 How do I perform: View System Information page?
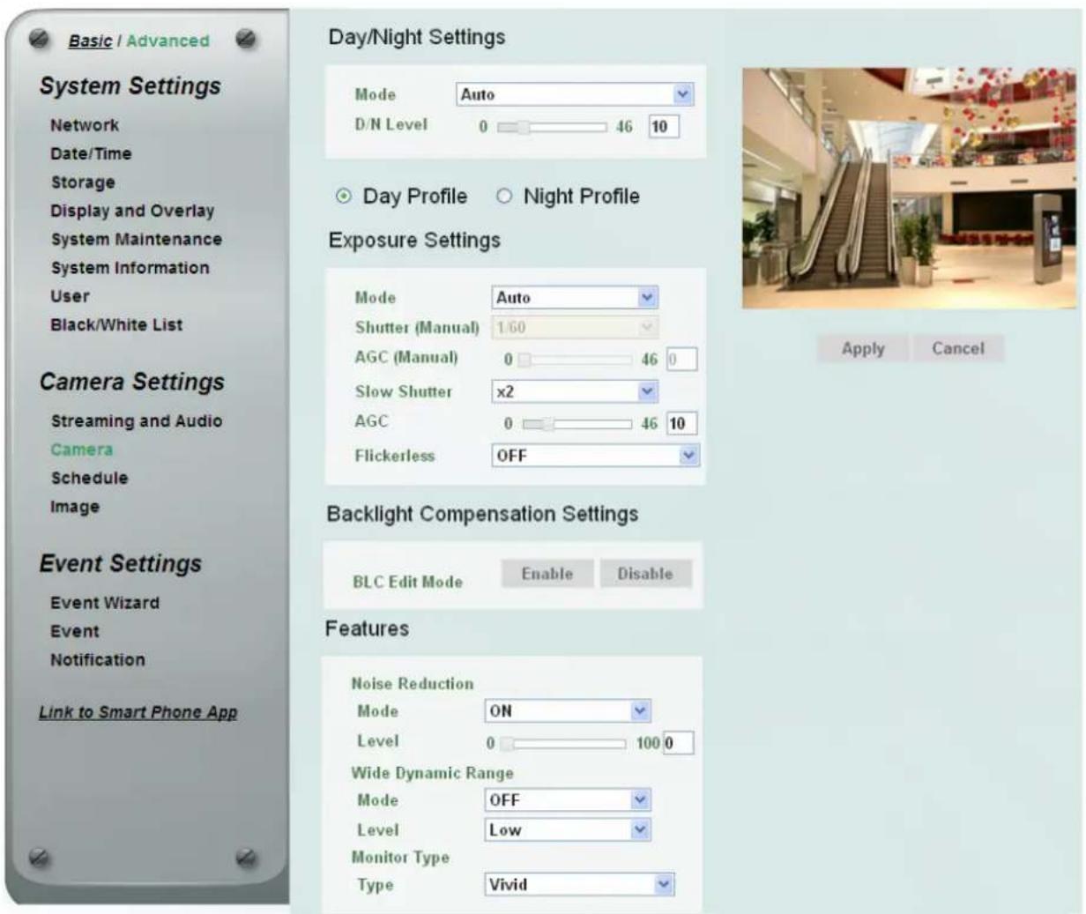click(x=130, y=268)
